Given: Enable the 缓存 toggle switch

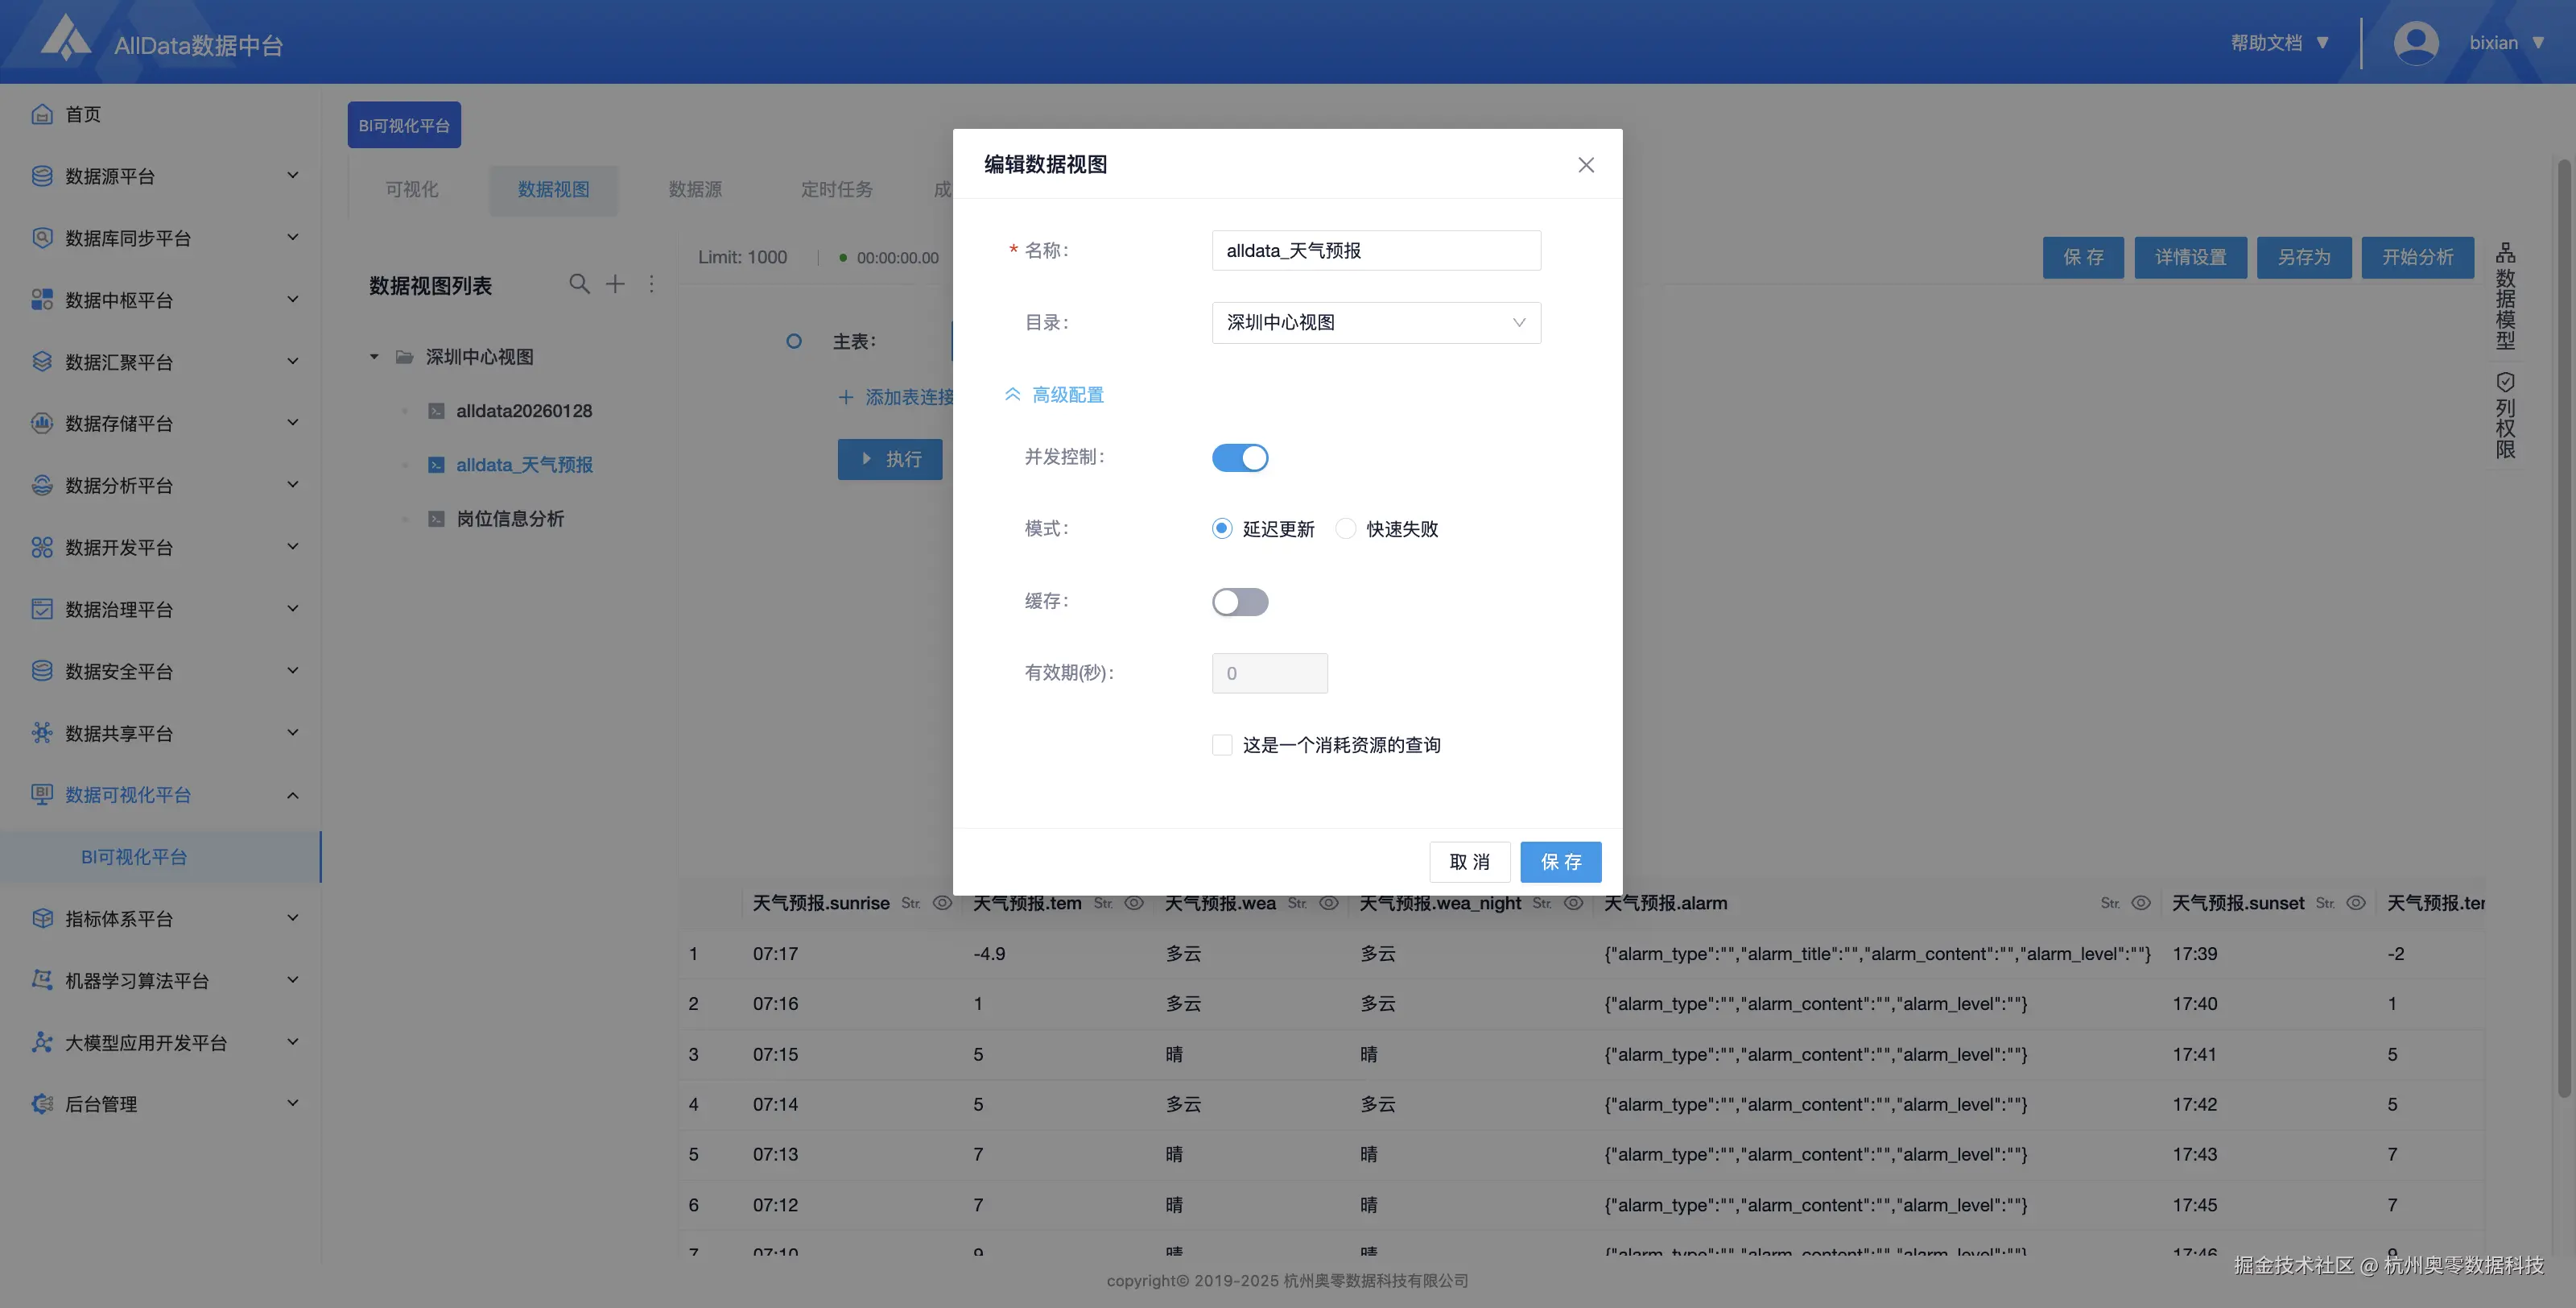Looking at the screenshot, I should click(x=1240, y=602).
